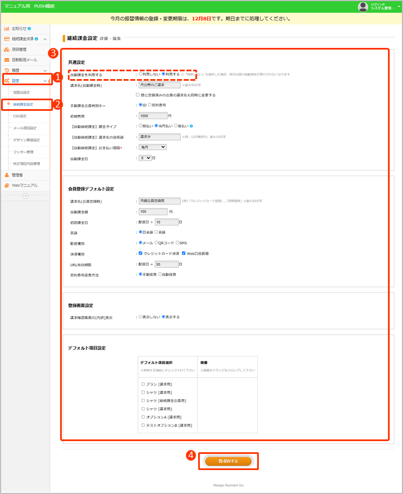Check 既に登録済みの会員の請求名も同時に変更する checkbox
Screen dimensions: 403x494
click(137, 95)
